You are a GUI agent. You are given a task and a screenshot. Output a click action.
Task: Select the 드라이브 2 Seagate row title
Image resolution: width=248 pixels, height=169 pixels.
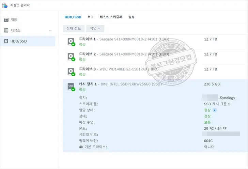tap(124, 54)
